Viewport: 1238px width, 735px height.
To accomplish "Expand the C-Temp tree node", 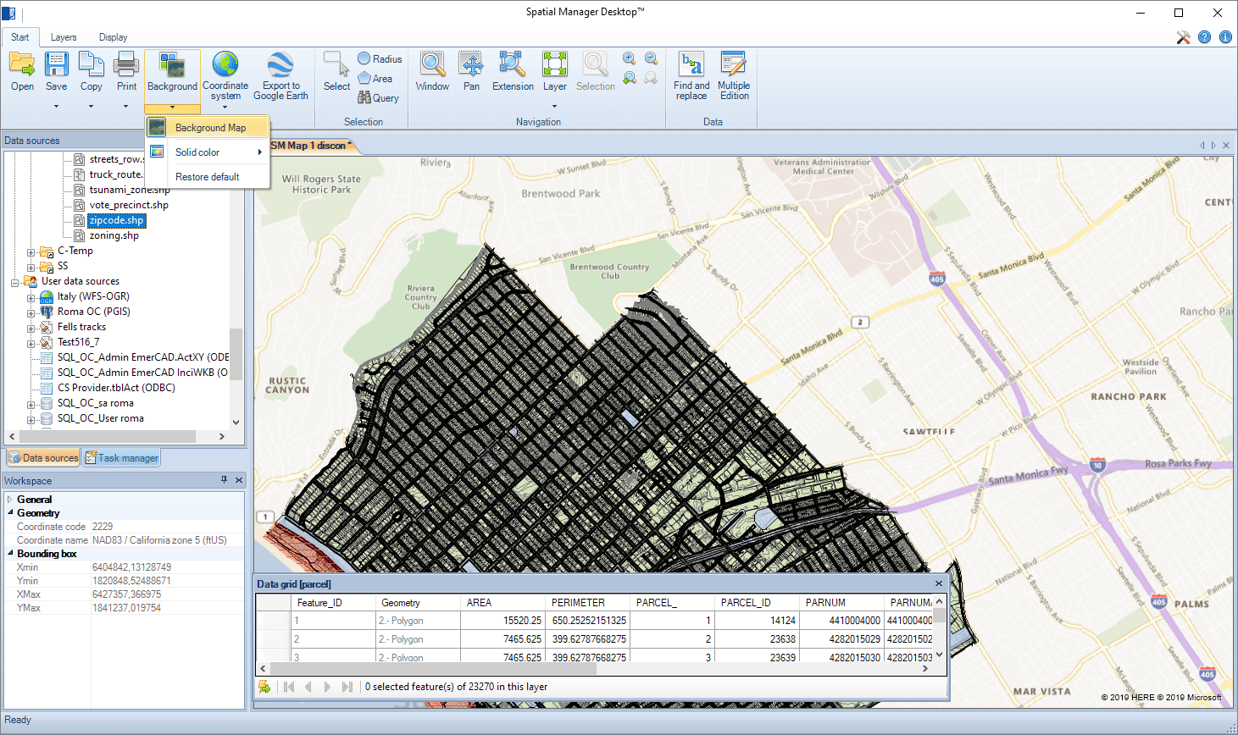I will coord(31,251).
